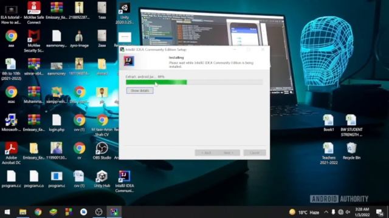Select the Chrome shortcut labeled cv
Screen dimensions: 389x218
[x=79, y=151]
